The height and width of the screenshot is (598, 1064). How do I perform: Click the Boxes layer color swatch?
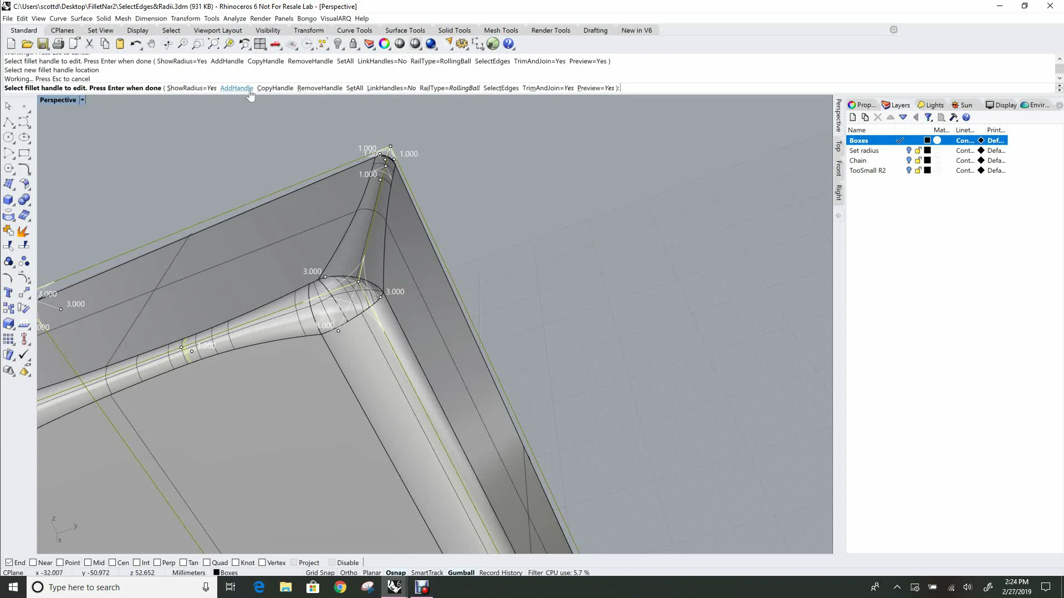point(927,140)
